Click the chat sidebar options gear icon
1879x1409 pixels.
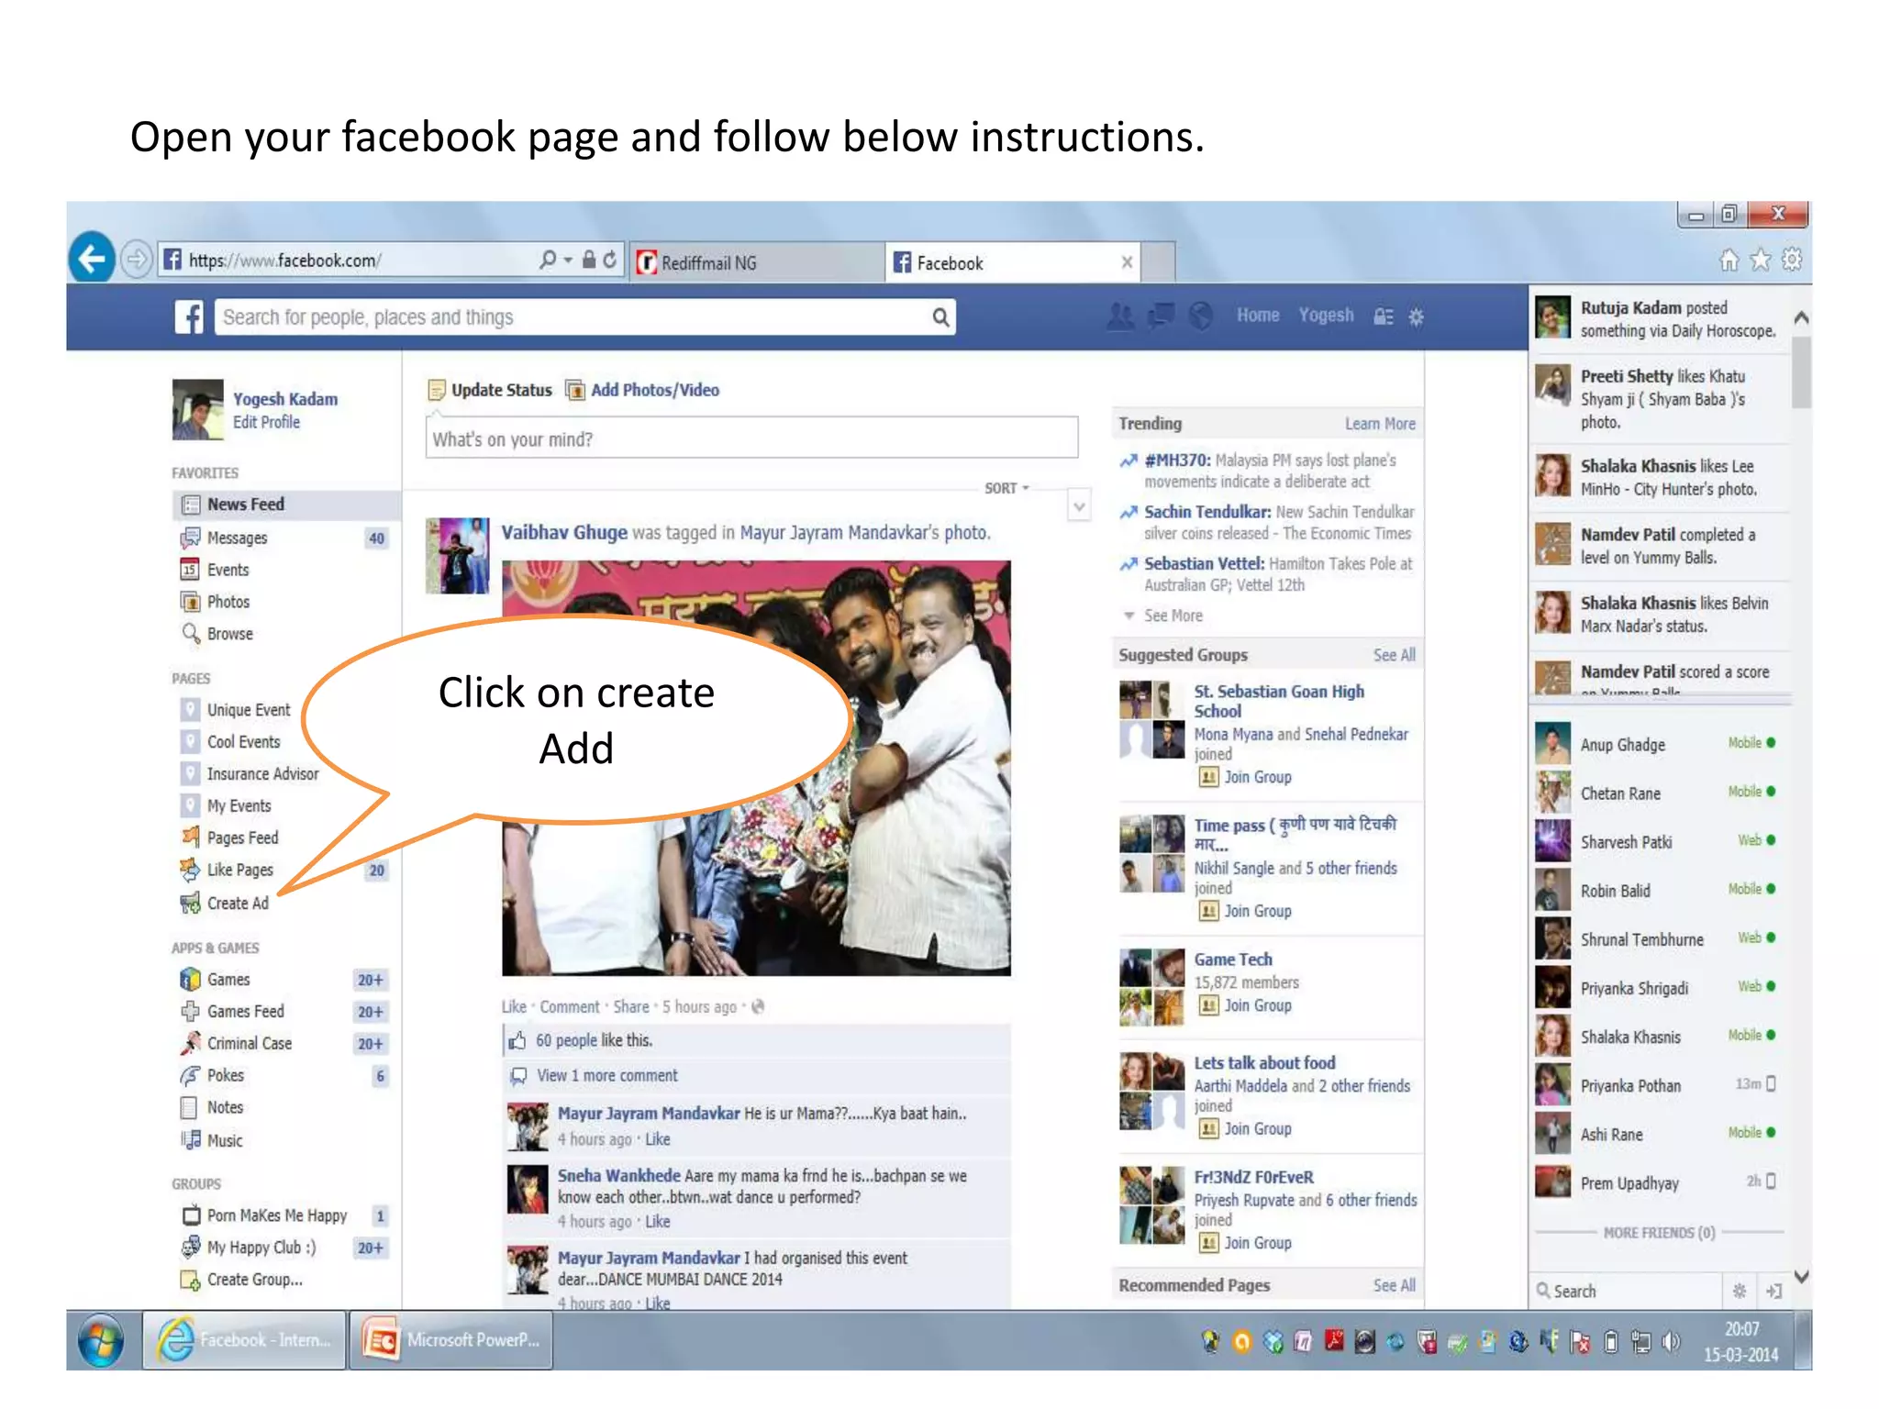point(1739,1291)
